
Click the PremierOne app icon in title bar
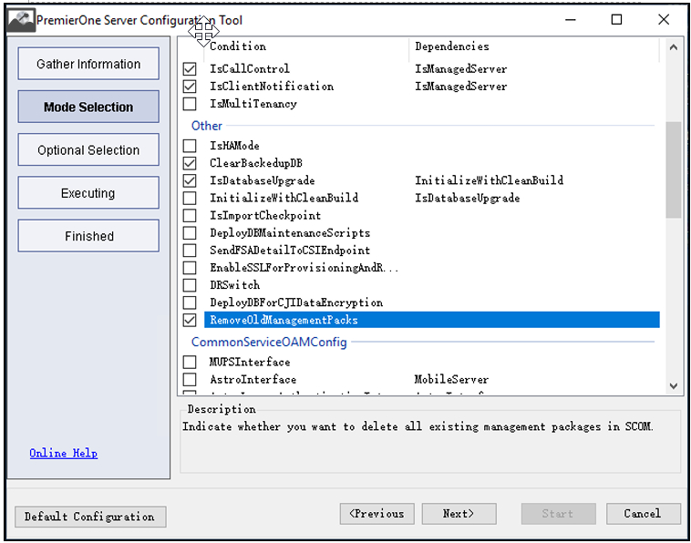click(x=20, y=19)
